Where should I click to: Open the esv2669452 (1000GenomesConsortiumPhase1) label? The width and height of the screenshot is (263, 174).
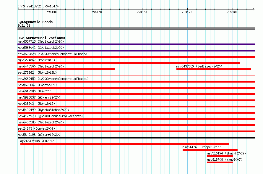[x=53, y=79]
